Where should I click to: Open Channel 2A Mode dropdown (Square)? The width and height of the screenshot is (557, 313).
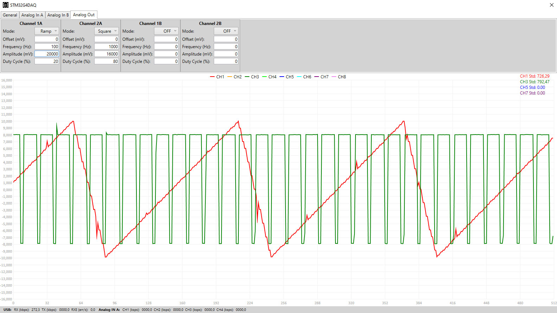tap(107, 31)
